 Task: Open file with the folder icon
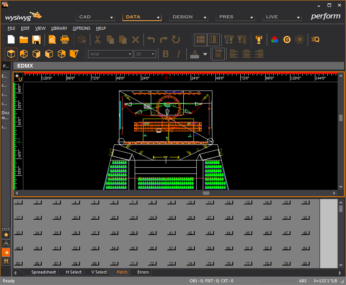[x=24, y=39]
